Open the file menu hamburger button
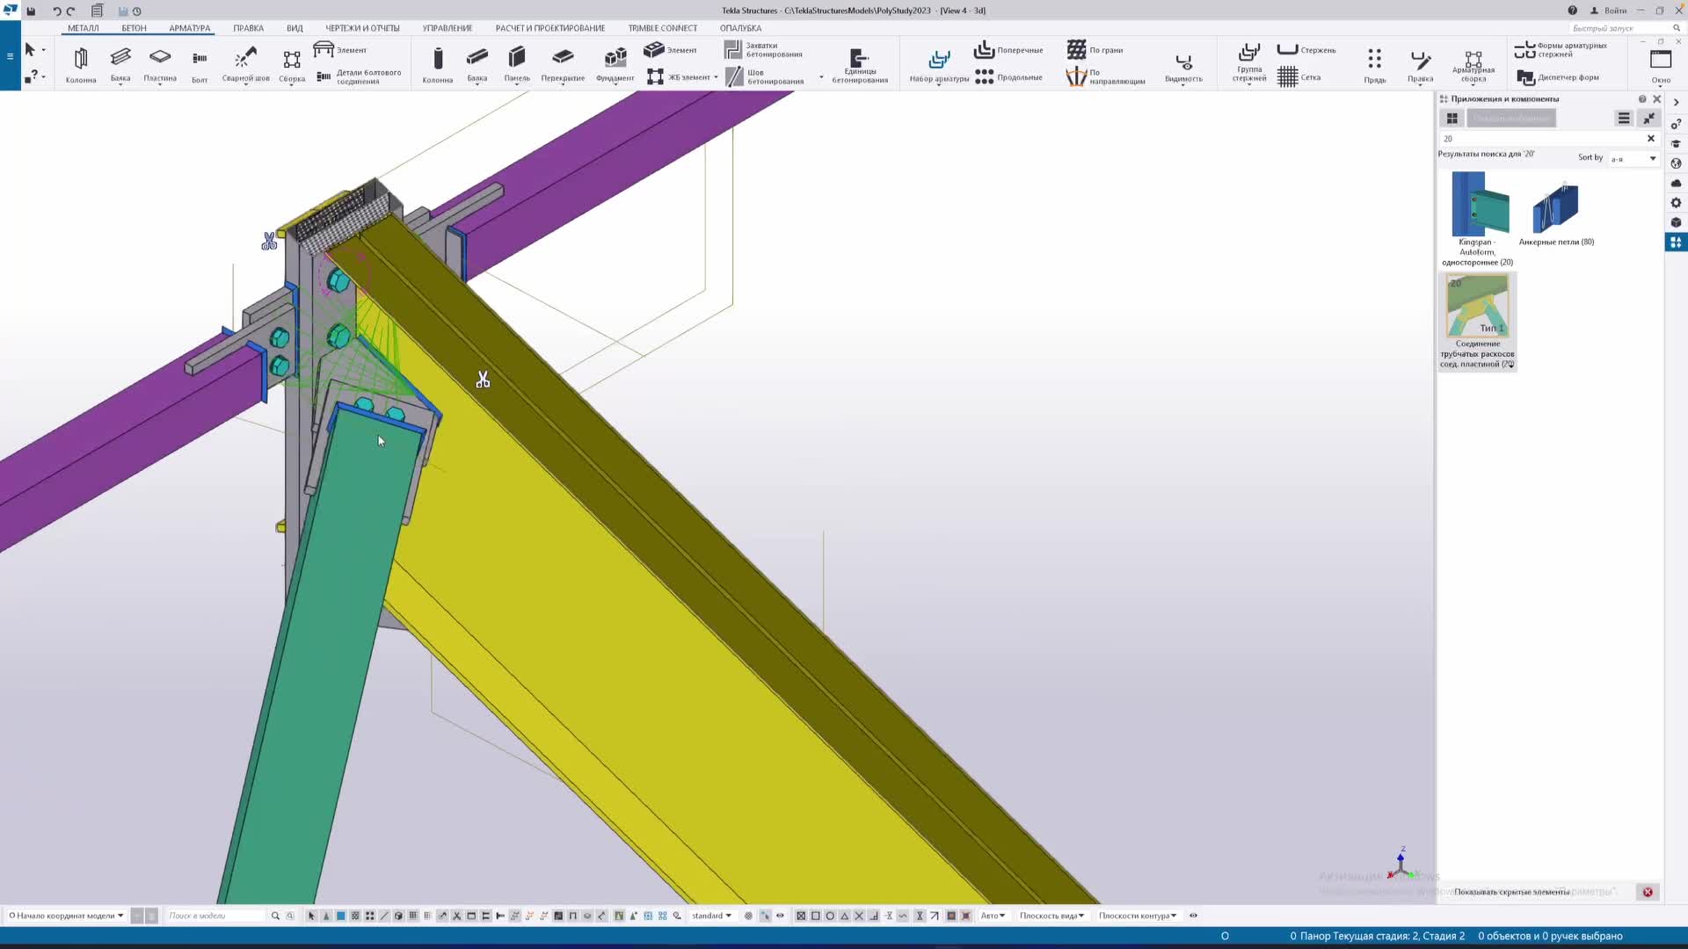The width and height of the screenshot is (1688, 949). [10, 56]
